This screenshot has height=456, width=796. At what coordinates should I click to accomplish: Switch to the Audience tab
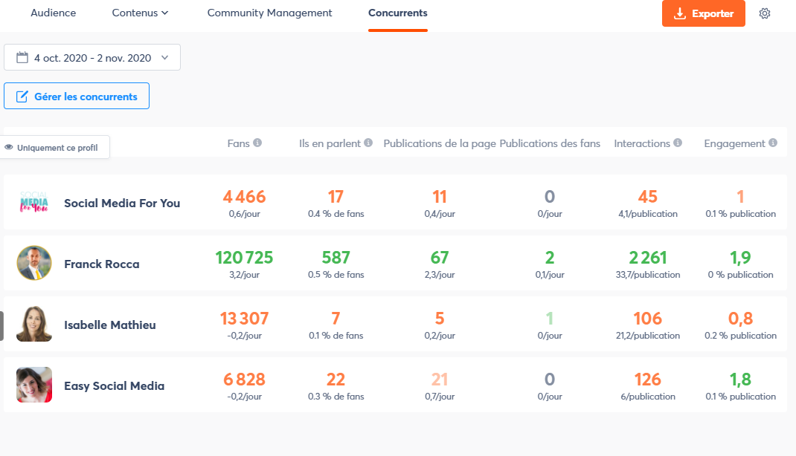53,13
